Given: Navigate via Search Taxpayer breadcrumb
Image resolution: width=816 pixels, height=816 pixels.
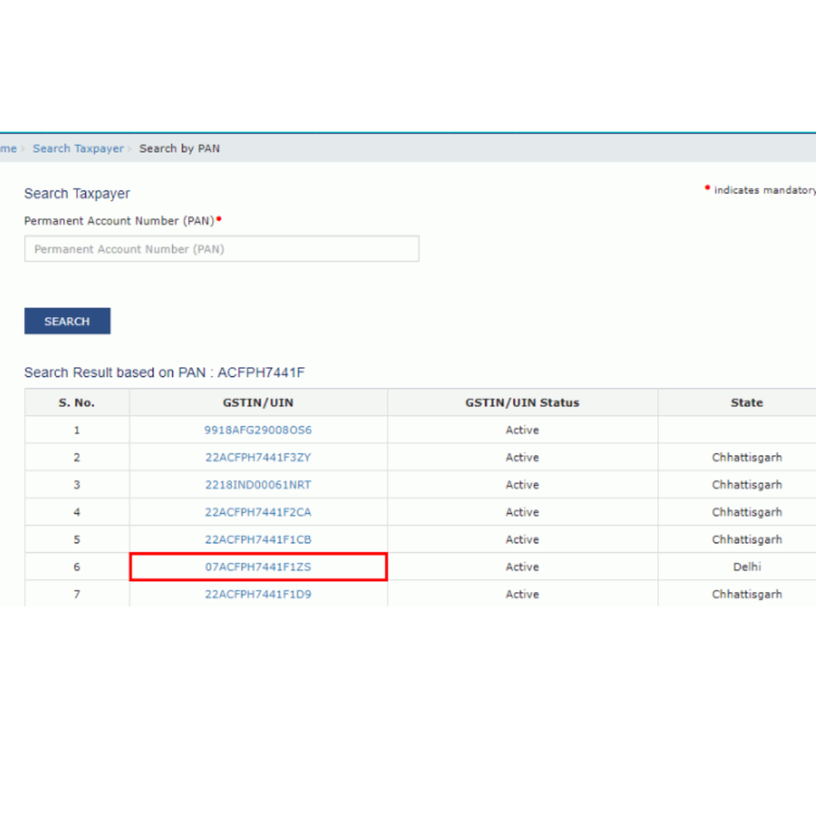Looking at the screenshot, I should click(78, 148).
